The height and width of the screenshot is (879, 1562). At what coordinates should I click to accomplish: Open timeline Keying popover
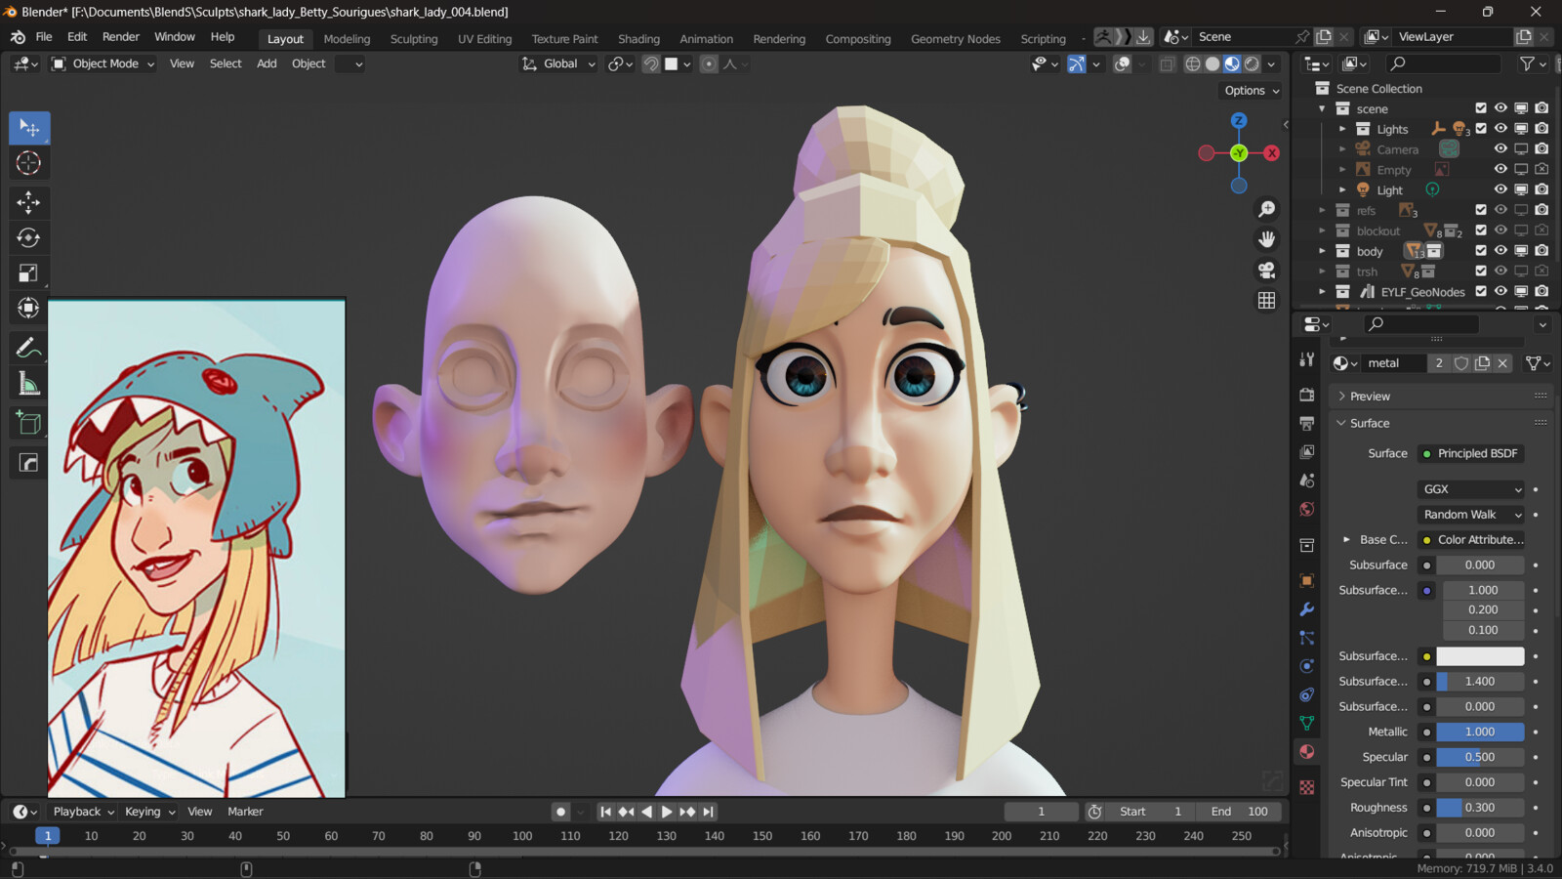point(149,812)
